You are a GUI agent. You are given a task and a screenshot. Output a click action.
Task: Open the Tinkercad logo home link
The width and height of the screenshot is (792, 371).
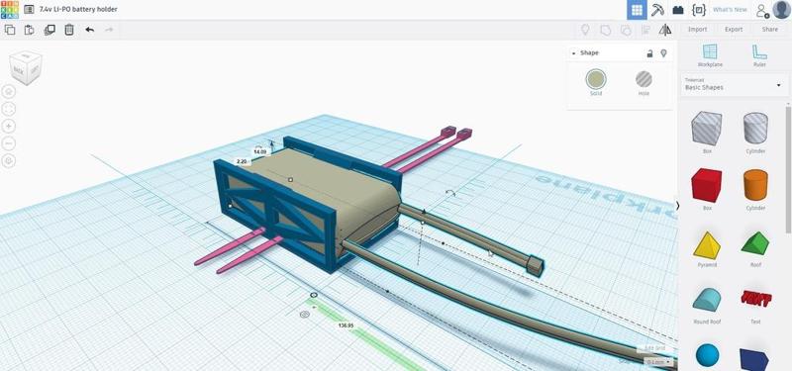pos(10,10)
